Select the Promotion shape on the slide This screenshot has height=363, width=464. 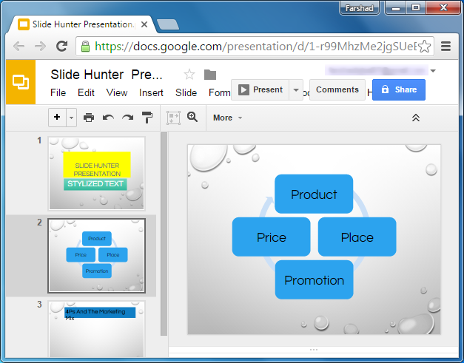tap(314, 280)
